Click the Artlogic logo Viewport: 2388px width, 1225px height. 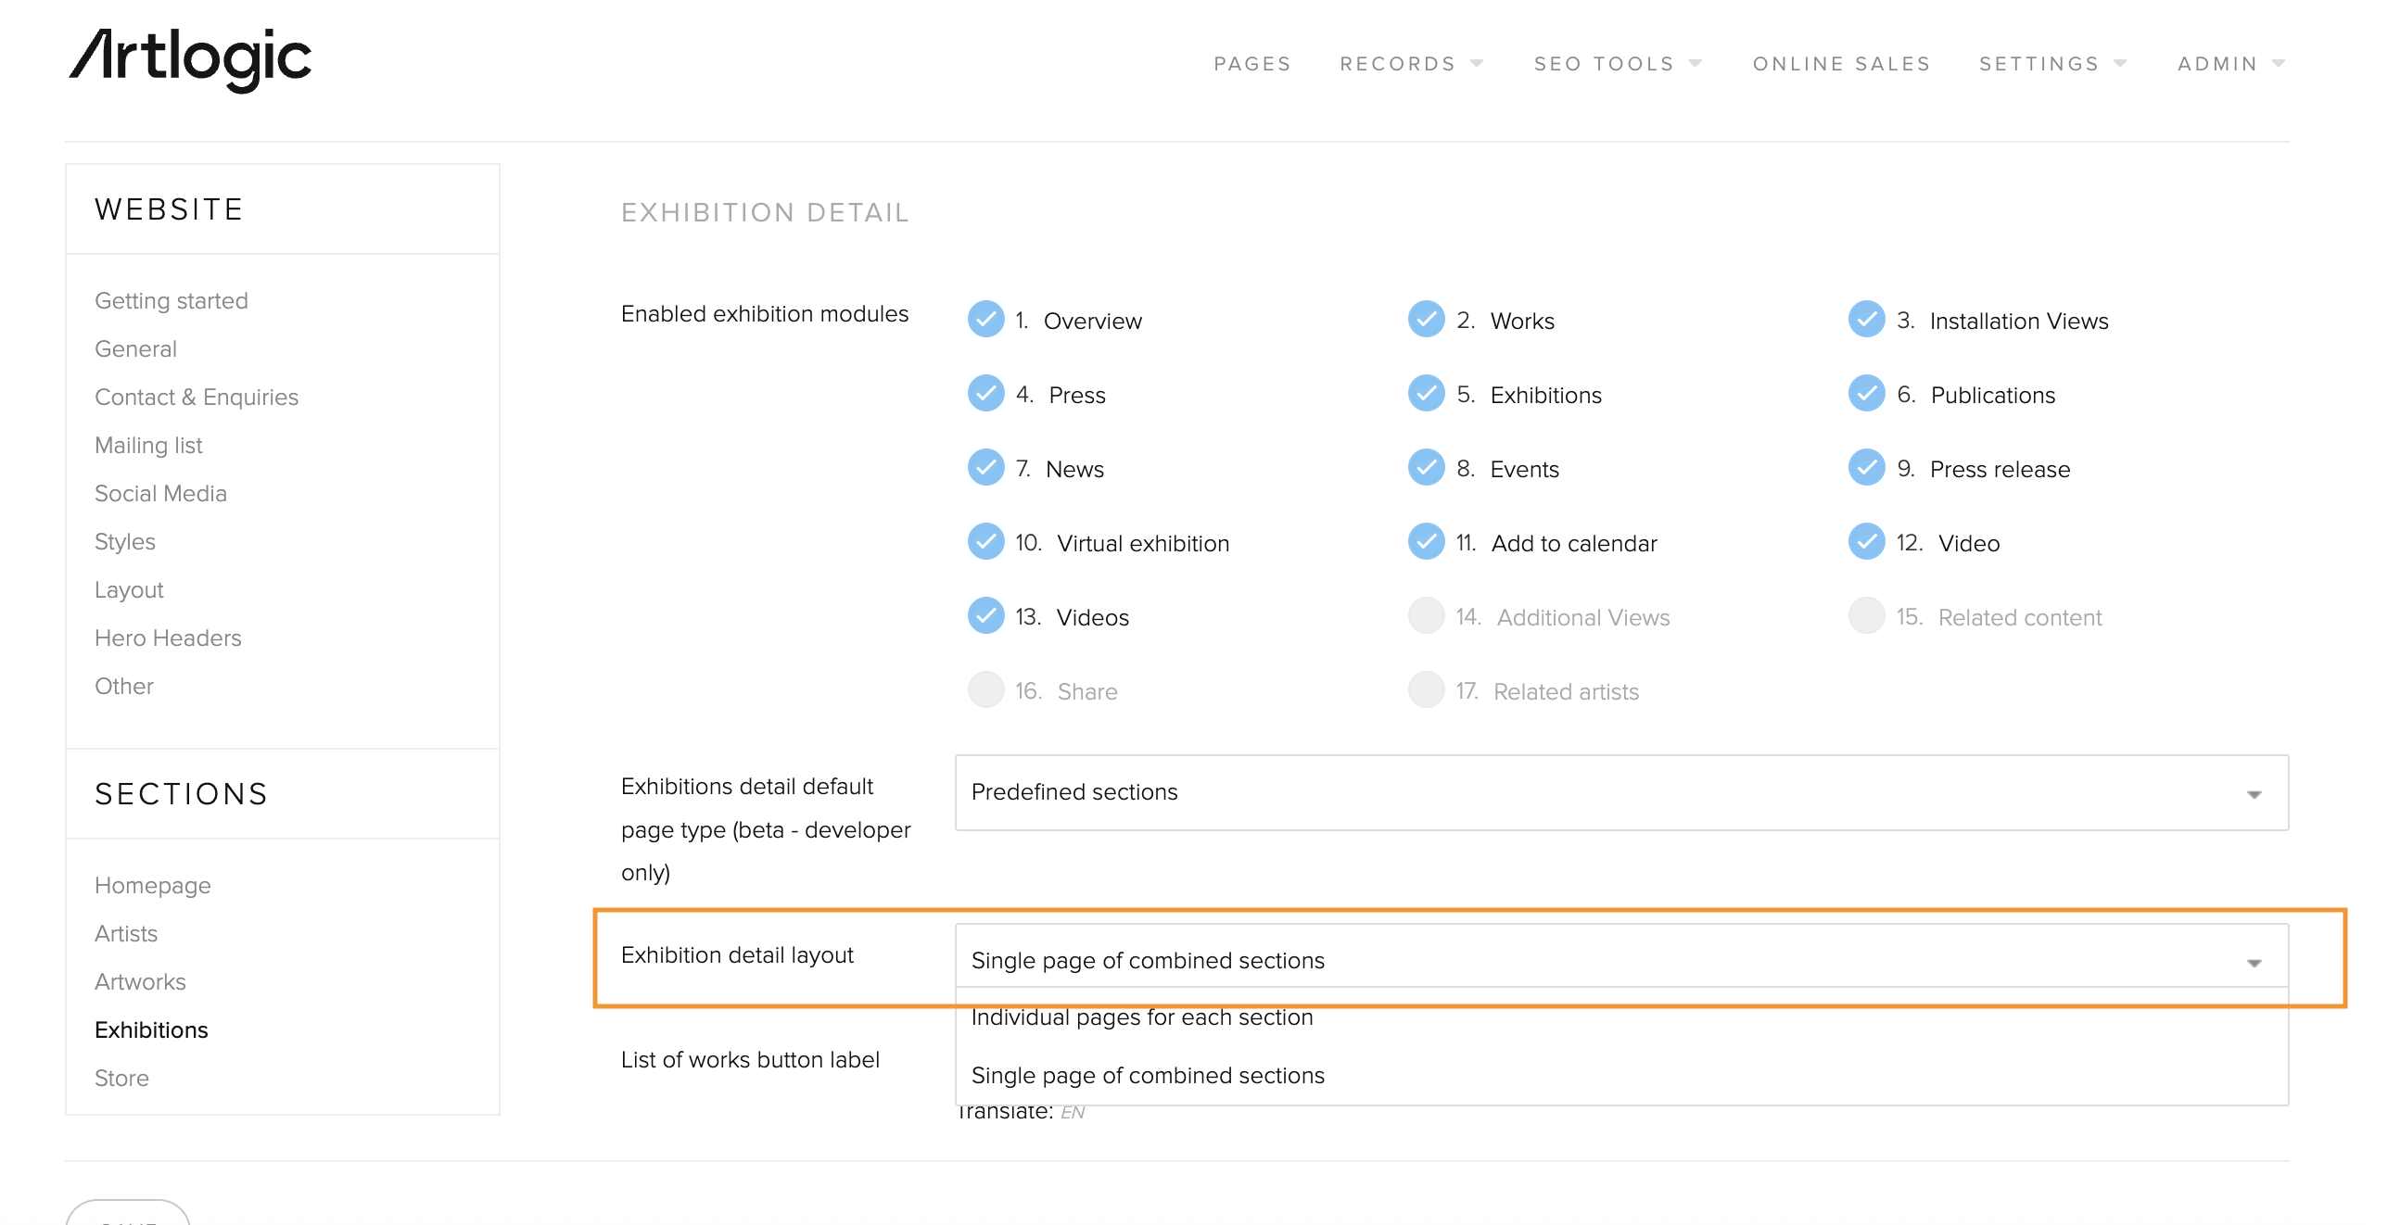click(x=190, y=59)
